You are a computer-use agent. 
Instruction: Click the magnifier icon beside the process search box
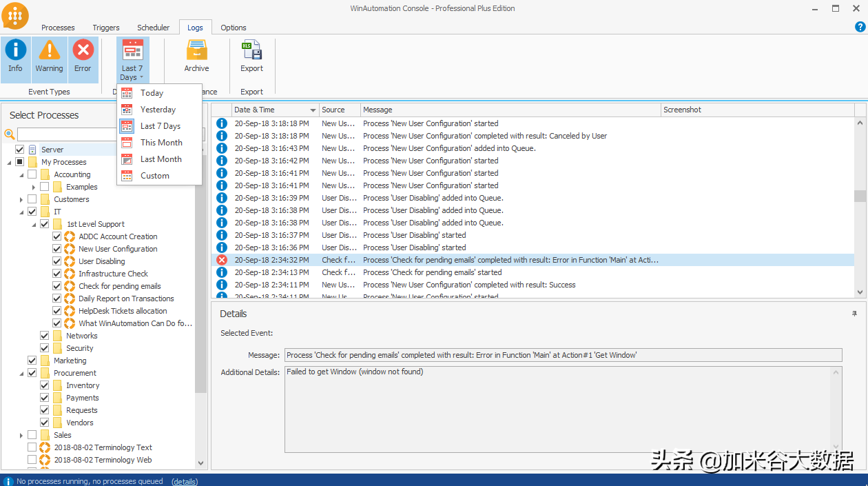[10, 134]
